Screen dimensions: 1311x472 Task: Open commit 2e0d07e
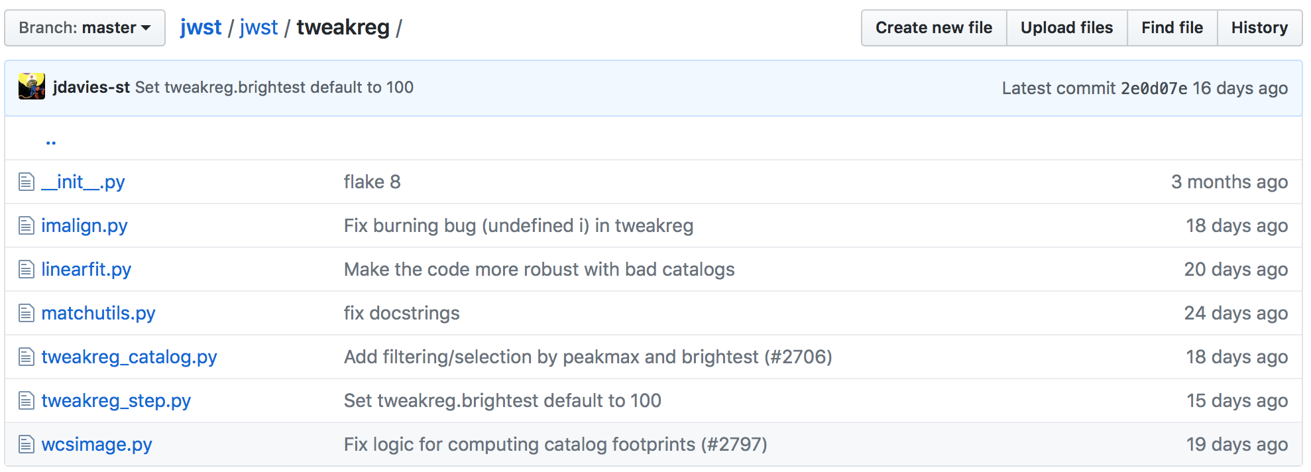1155,88
